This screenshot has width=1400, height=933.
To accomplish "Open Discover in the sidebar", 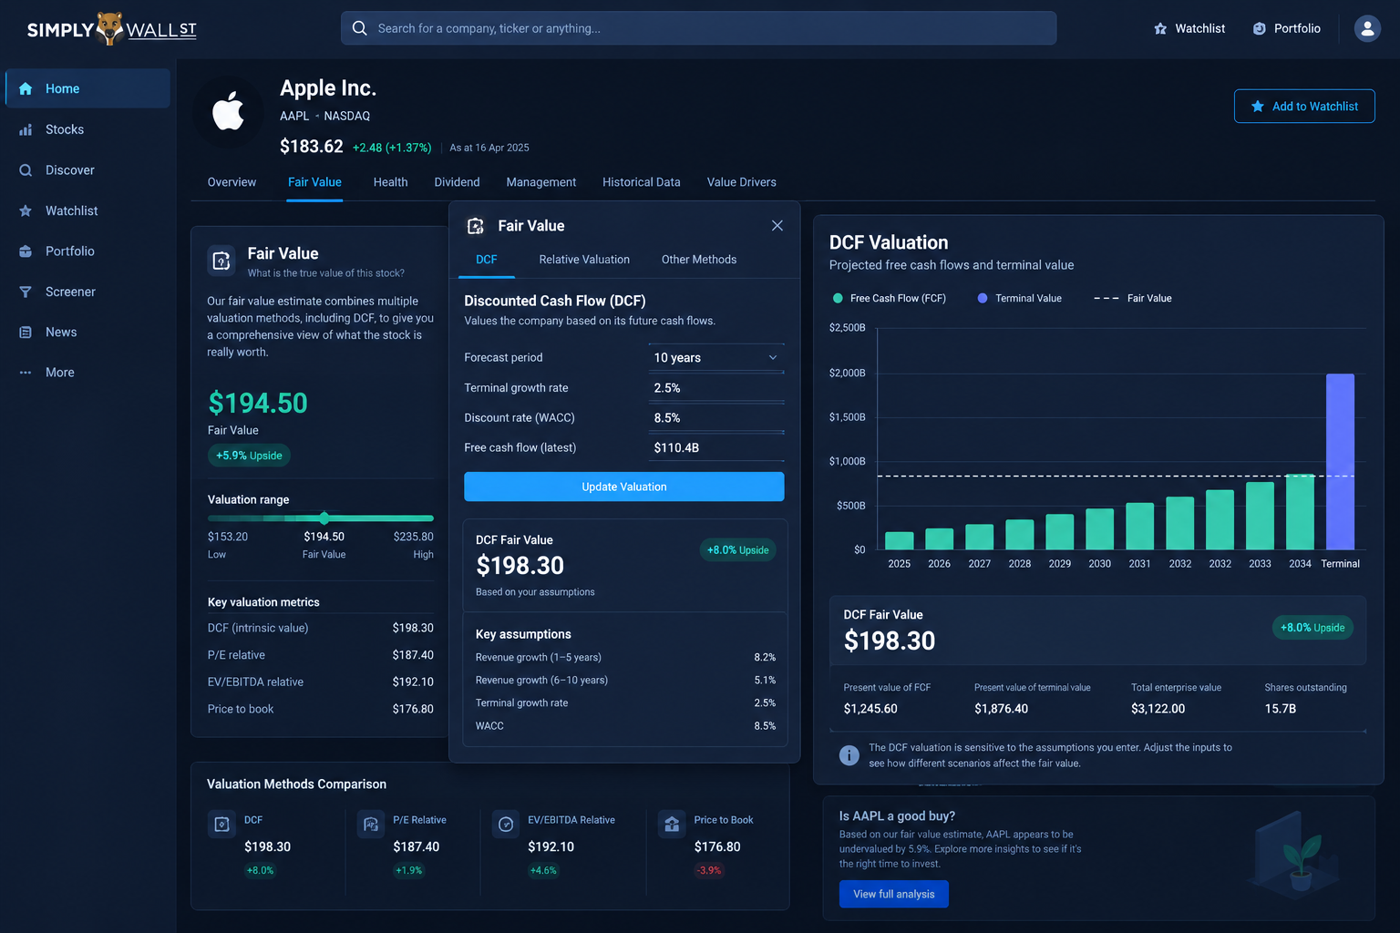I will click(87, 170).
